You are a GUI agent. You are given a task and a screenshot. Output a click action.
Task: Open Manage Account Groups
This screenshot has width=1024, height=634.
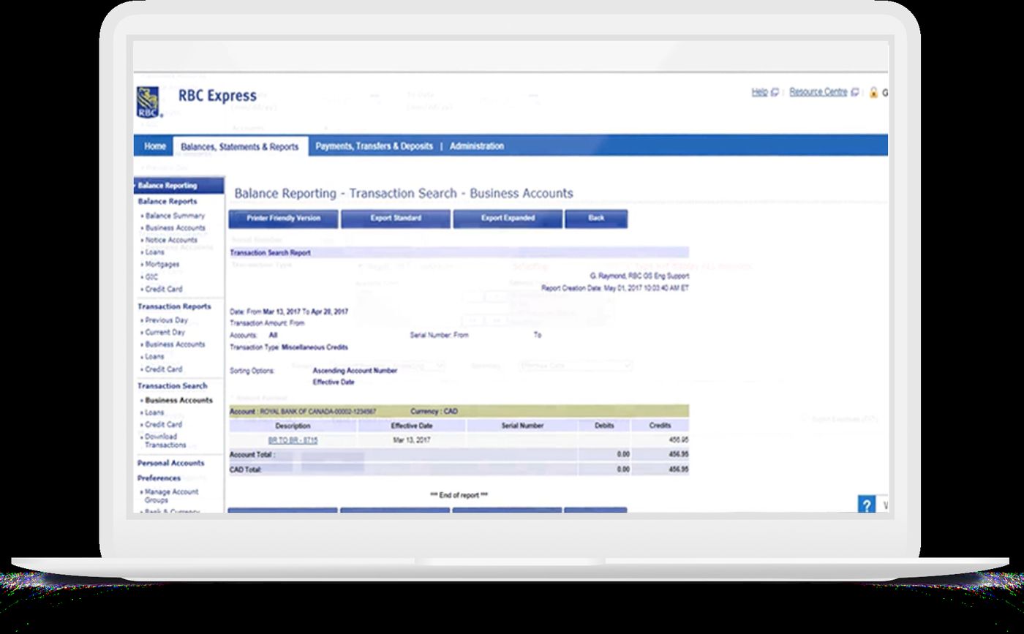point(171,496)
